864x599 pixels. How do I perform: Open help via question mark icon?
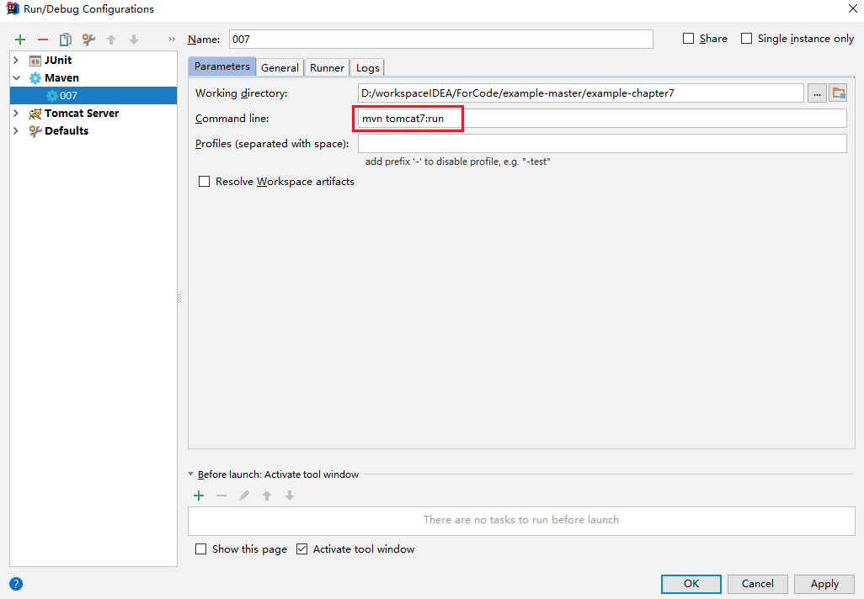coord(15,583)
